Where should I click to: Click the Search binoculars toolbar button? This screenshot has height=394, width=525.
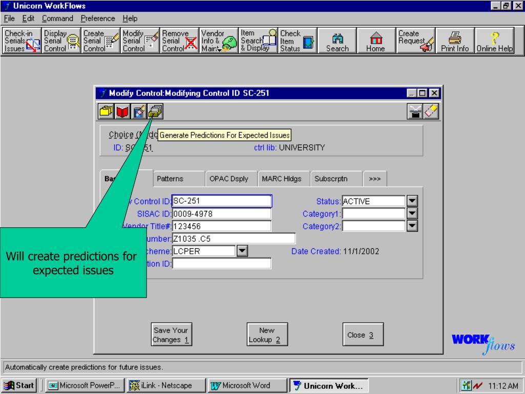pyautogui.click(x=337, y=41)
